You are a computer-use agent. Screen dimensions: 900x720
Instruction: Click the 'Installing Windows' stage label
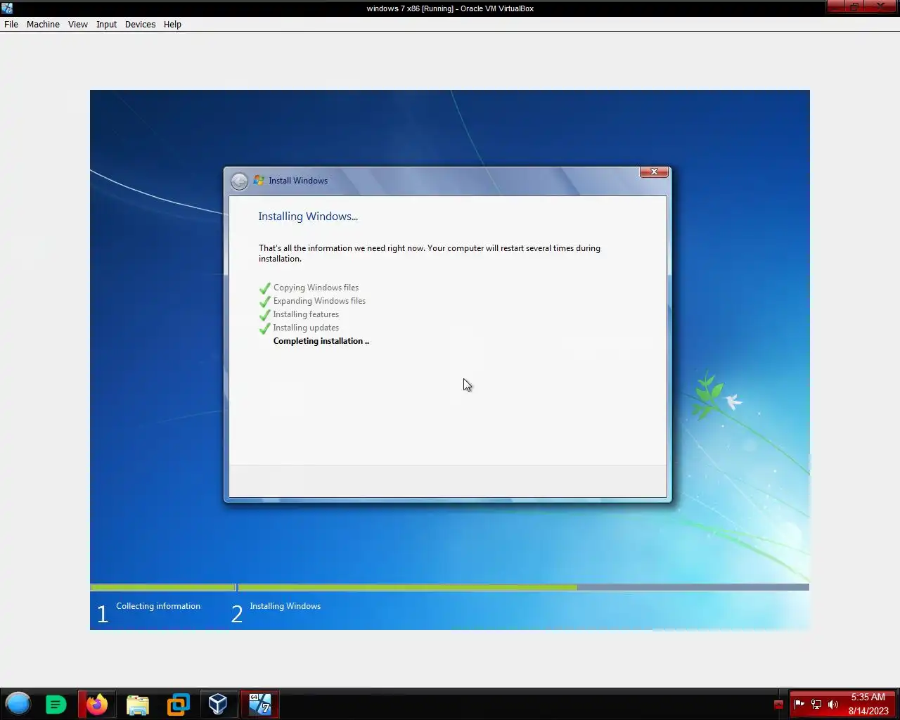285,606
